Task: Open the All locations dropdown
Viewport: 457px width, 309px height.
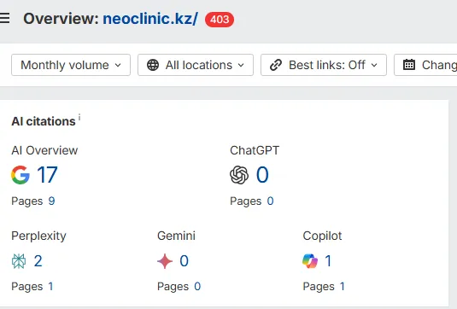Action: 196,65
